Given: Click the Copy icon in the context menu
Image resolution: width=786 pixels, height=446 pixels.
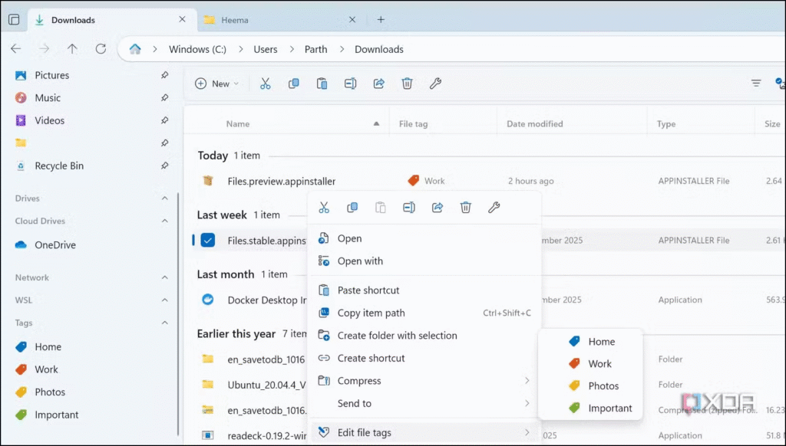Looking at the screenshot, I should pos(352,208).
